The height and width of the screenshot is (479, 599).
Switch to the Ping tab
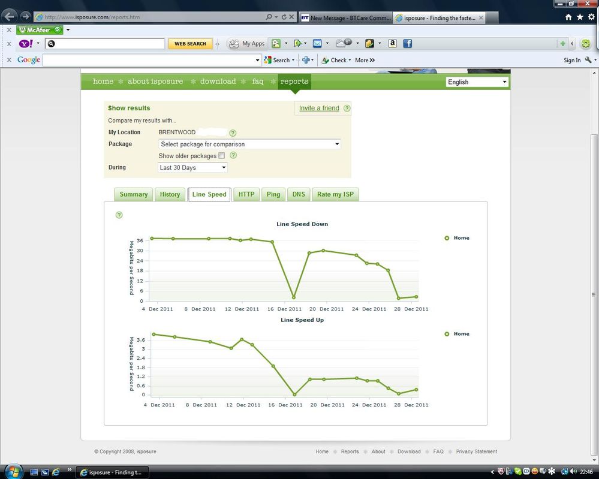pyautogui.click(x=273, y=194)
